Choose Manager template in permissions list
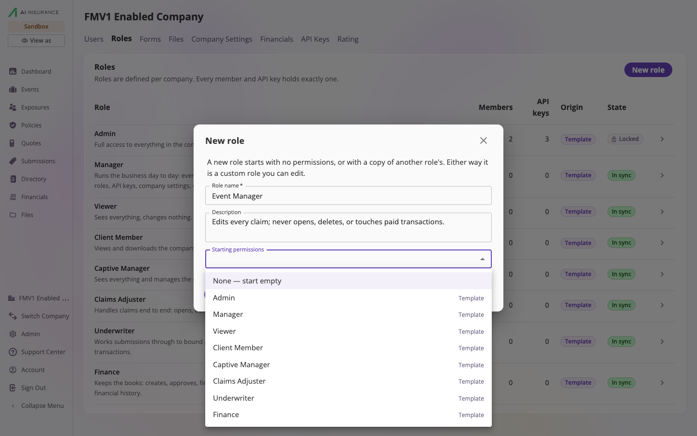 pyautogui.click(x=348, y=314)
